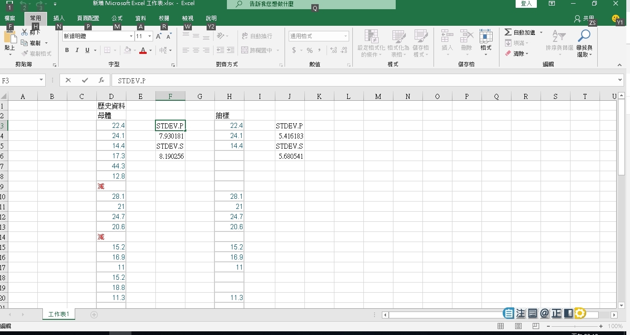
Task: Click the zoom slider
Action: 574,326
